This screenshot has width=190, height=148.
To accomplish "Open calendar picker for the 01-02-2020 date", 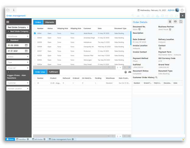I will (26, 45).
